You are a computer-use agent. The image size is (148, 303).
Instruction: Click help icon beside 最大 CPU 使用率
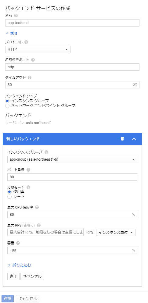click(37, 207)
